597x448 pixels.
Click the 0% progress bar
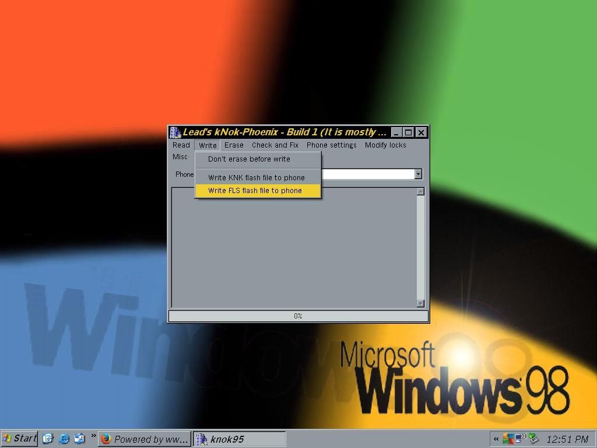coord(298,316)
